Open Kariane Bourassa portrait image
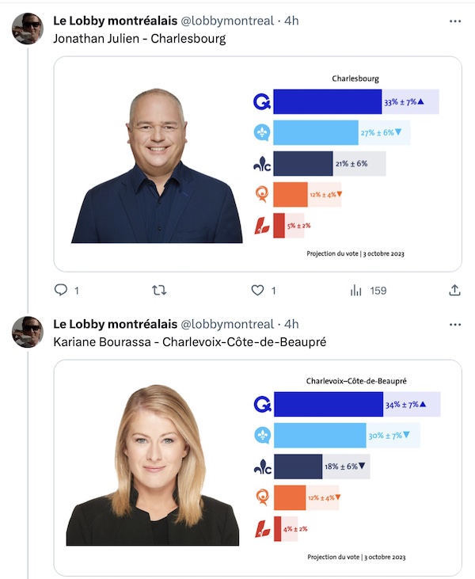475x579 pixels. tap(153, 465)
